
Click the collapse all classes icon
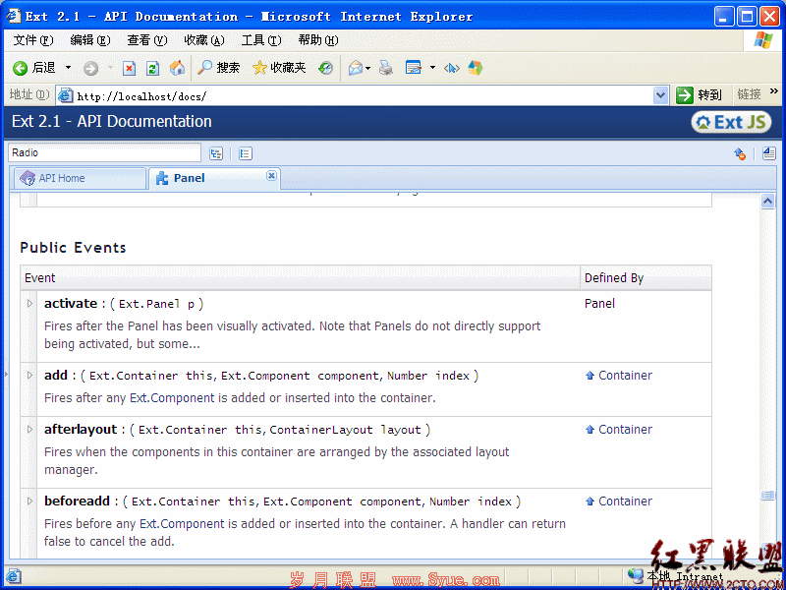[245, 153]
